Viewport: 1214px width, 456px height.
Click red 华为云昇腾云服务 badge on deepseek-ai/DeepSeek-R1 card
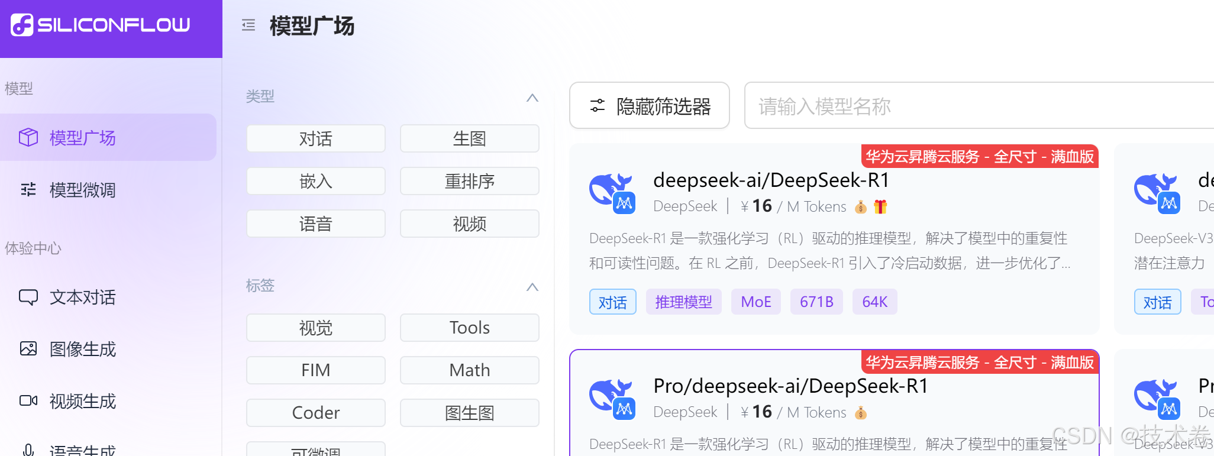click(980, 157)
